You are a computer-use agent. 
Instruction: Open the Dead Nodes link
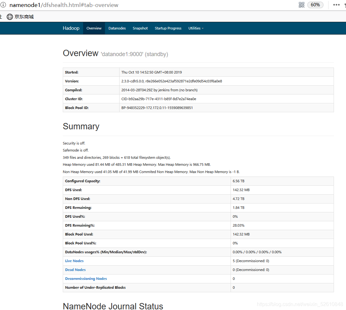click(75, 270)
